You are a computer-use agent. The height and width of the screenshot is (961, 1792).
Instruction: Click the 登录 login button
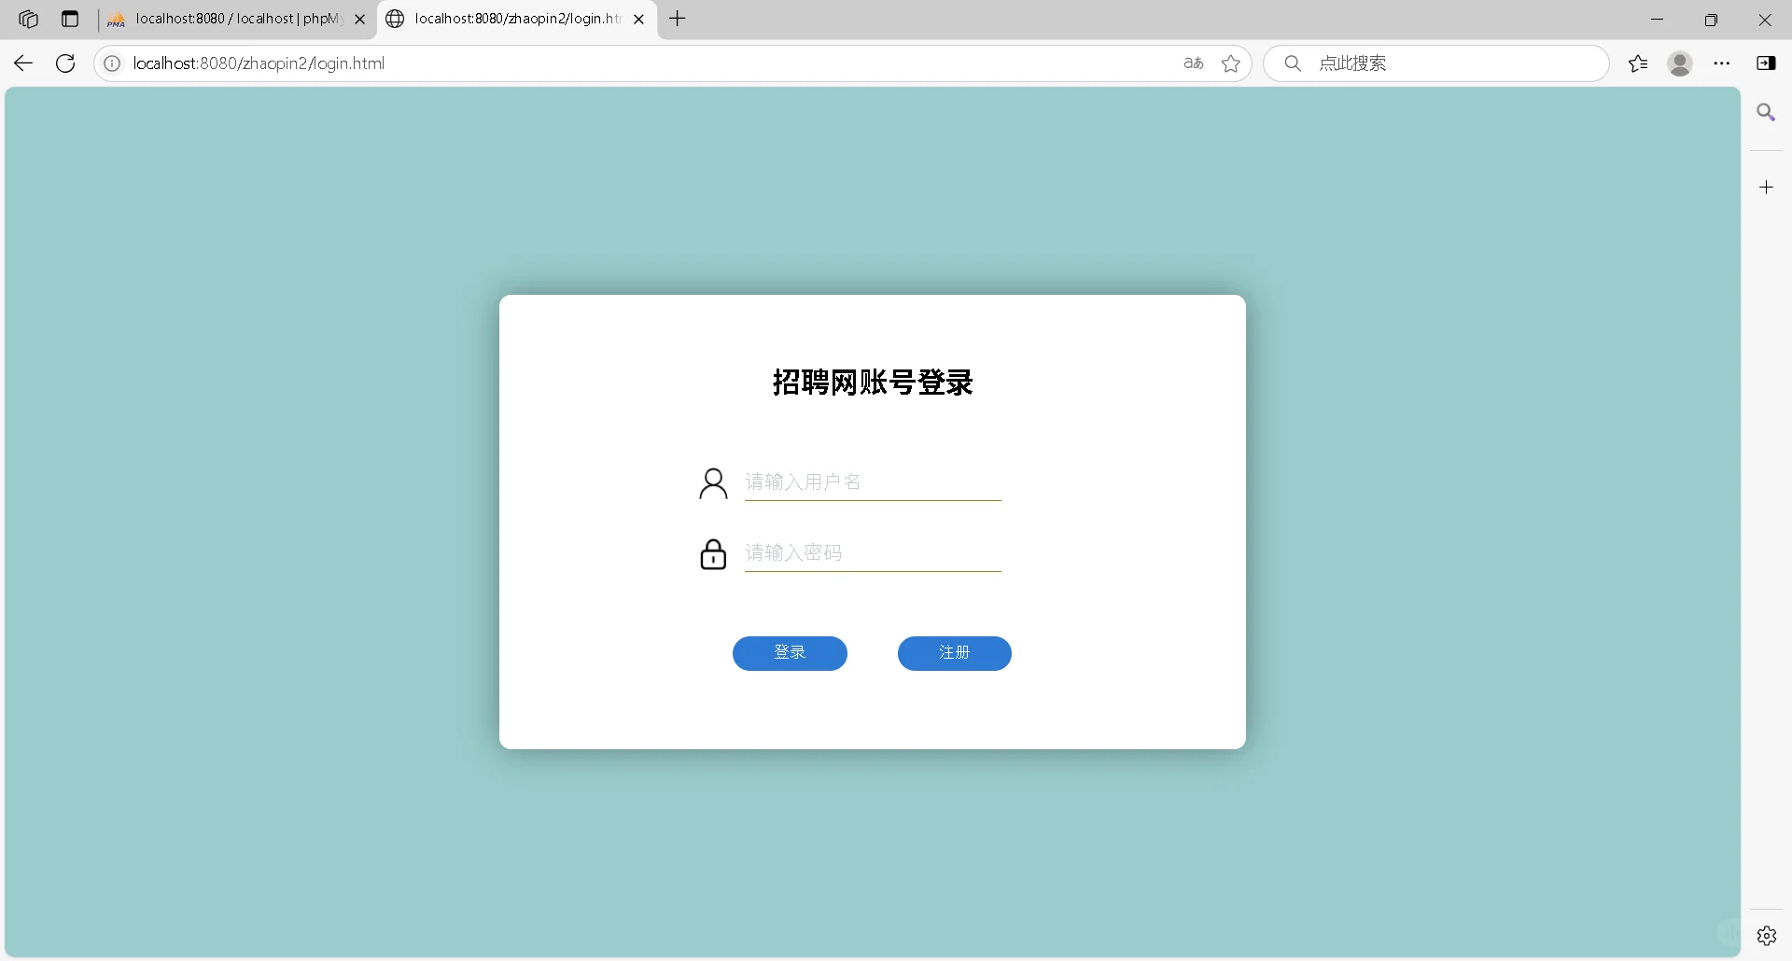tap(790, 653)
